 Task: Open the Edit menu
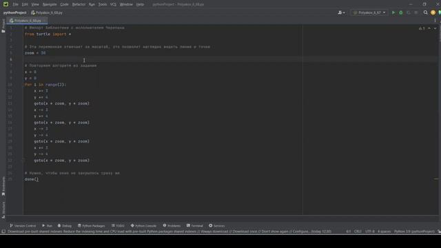click(x=25, y=4)
